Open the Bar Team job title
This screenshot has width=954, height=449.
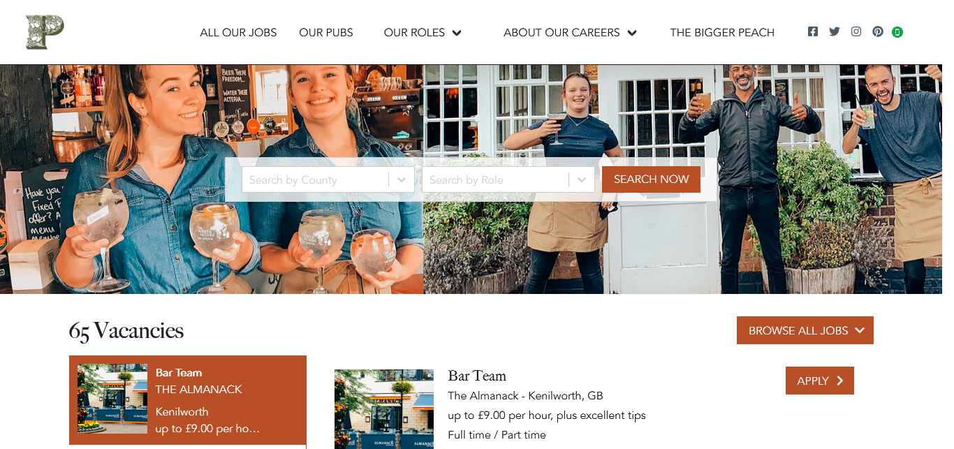tap(477, 376)
